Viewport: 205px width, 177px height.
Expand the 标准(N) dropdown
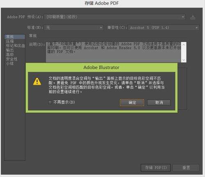(74, 28)
